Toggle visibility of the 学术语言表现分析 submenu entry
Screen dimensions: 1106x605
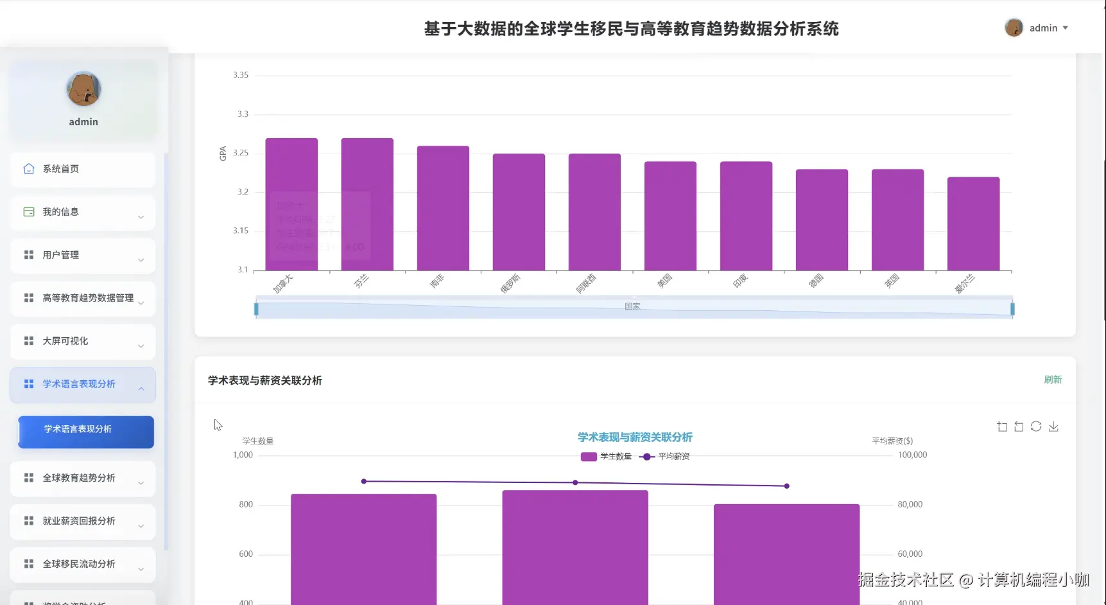tap(78, 383)
